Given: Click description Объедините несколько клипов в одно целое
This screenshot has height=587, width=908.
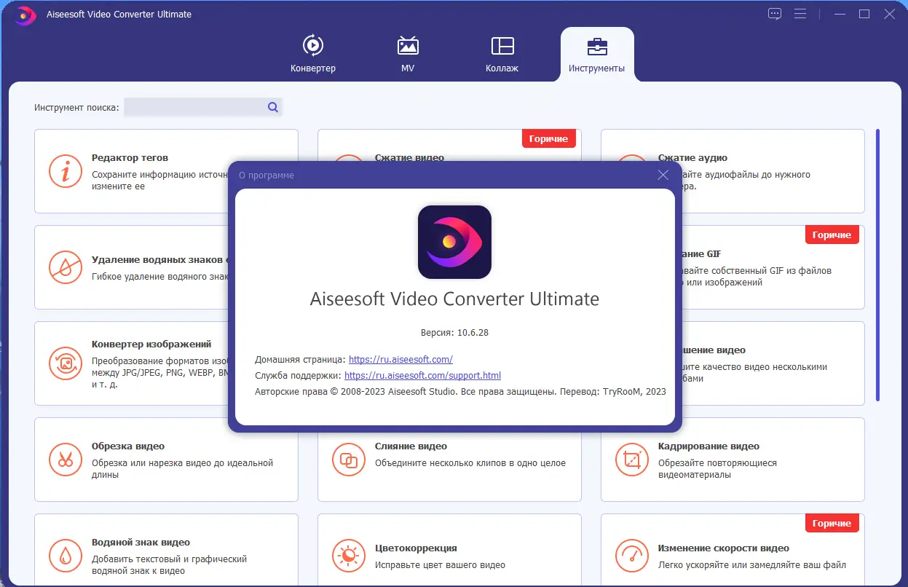Looking at the screenshot, I should click(470, 463).
